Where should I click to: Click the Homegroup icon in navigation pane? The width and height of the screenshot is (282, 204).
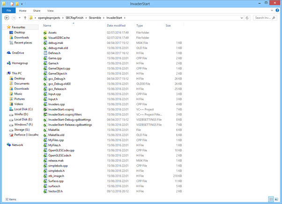click(x=8, y=63)
